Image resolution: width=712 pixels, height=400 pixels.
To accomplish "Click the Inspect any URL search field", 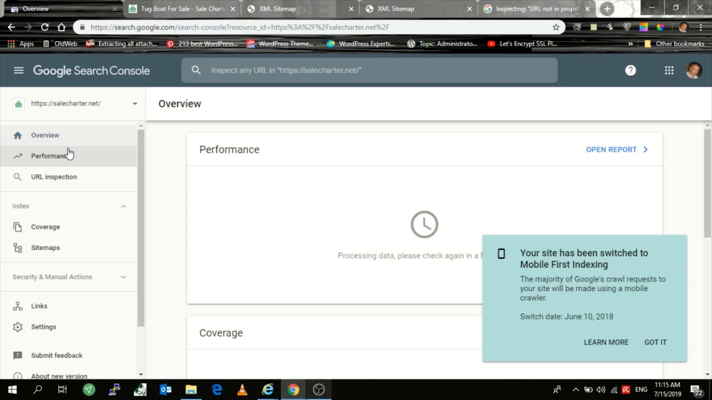I will 369,70.
